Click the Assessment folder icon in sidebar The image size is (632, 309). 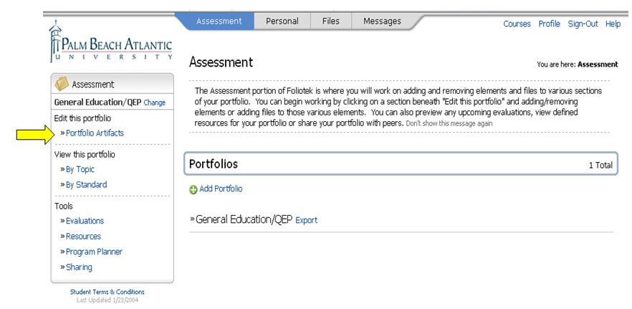tap(62, 85)
